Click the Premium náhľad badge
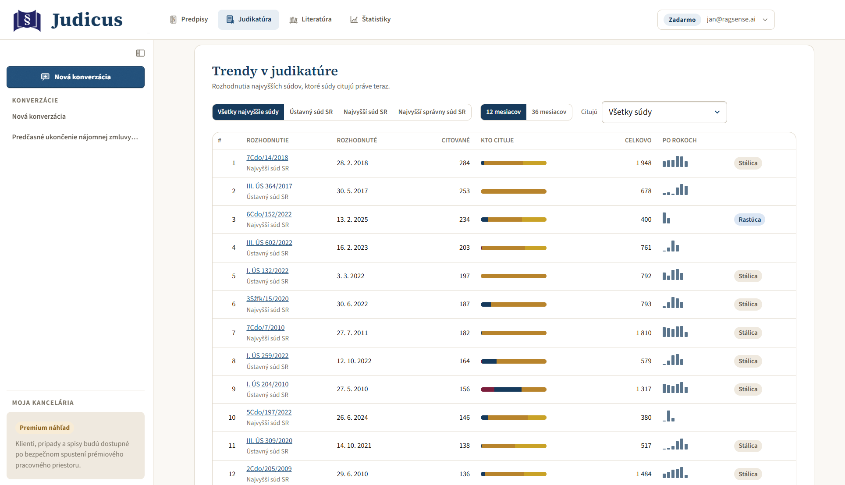845x485 pixels. [45, 428]
